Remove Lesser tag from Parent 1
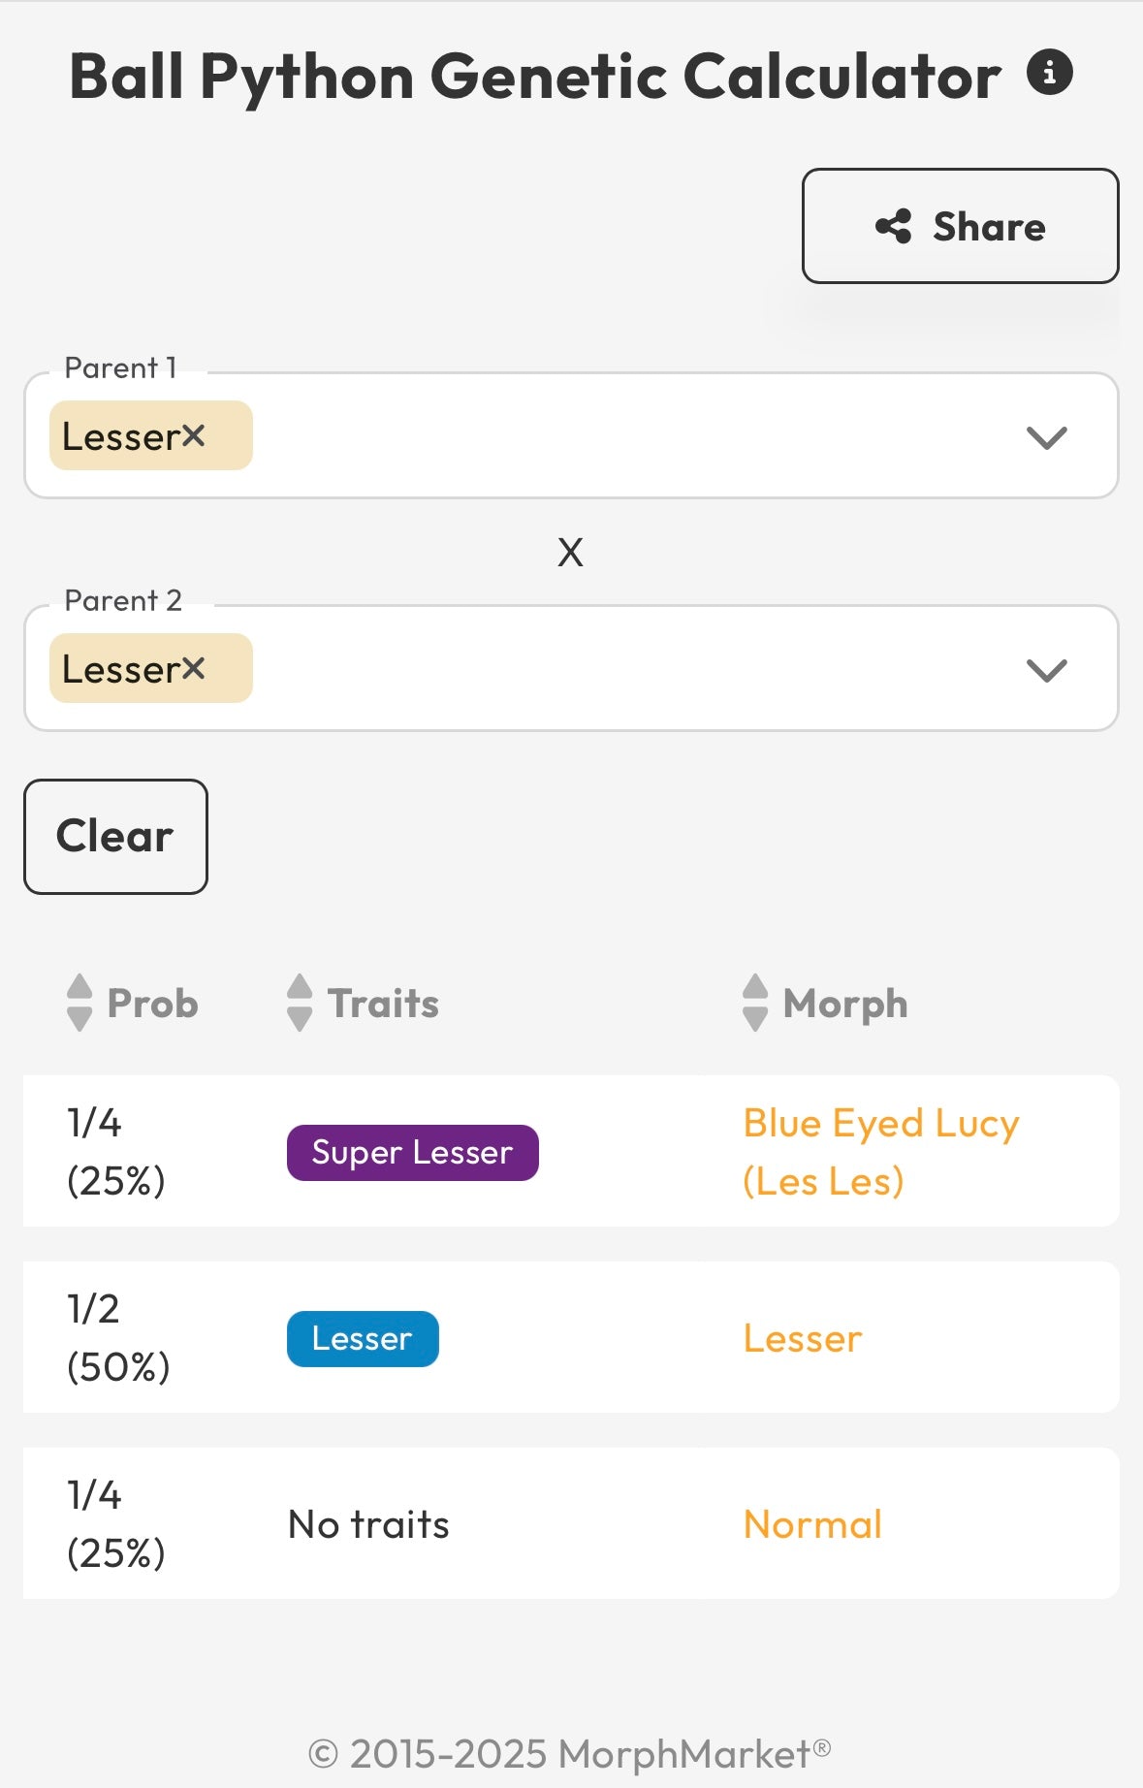Viewport: 1143px width, 1788px height. coord(194,435)
